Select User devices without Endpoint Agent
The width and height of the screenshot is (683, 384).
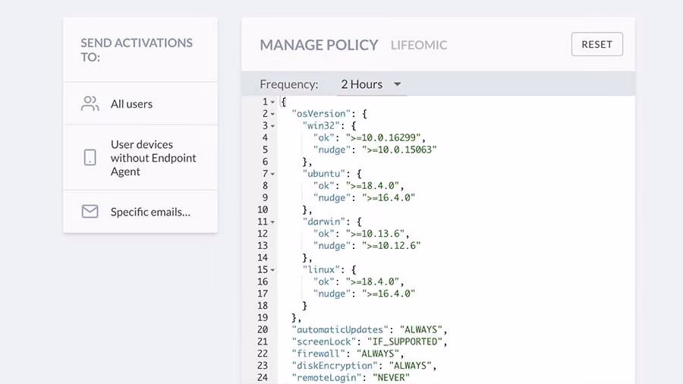click(x=140, y=158)
